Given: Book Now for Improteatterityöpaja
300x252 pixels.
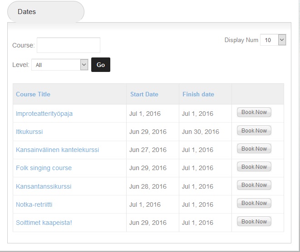Looking at the screenshot, I should 254,112.
